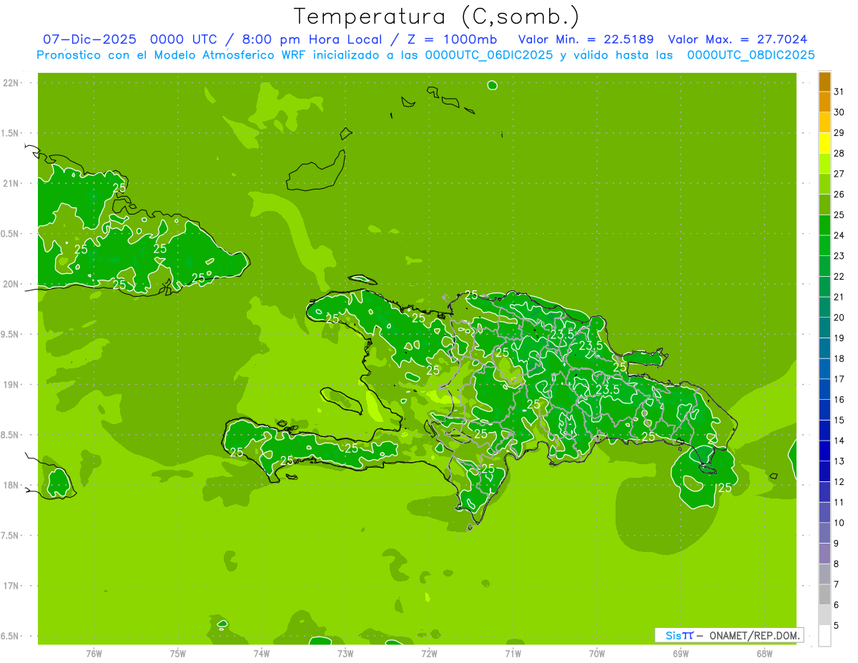Click the colorbar label '13'
The image size is (858, 663).
839,461
